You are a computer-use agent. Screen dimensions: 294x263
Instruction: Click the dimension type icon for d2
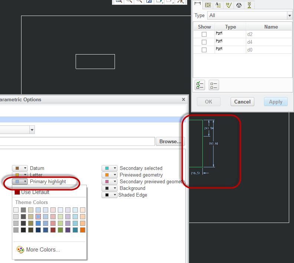point(219,33)
